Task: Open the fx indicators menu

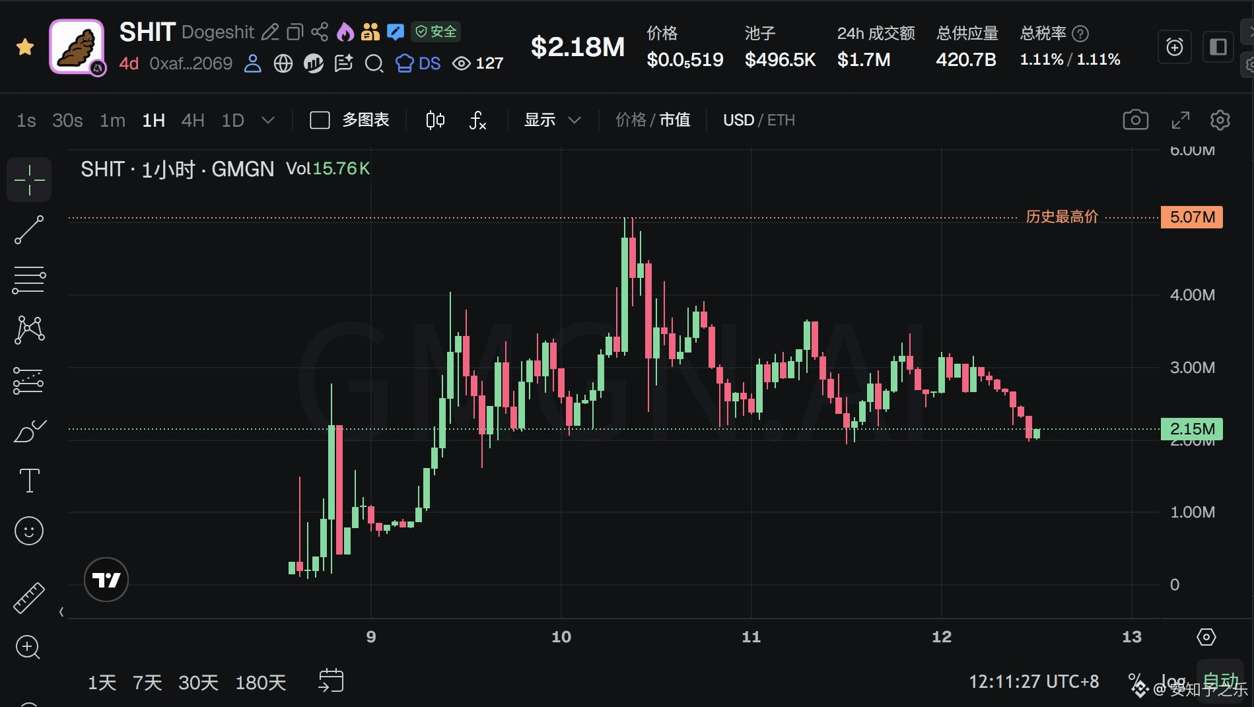Action: (477, 120)
